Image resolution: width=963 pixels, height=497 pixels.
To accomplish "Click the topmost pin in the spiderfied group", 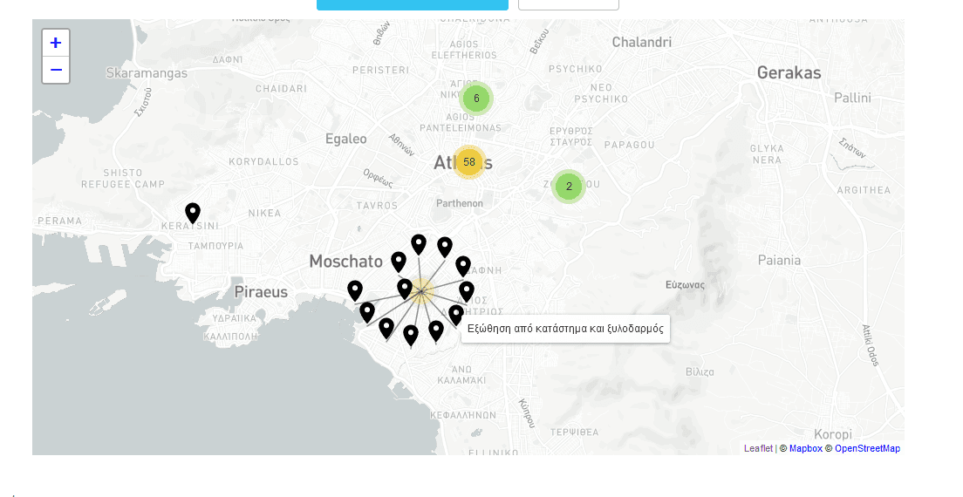I will tap(419, 243).
